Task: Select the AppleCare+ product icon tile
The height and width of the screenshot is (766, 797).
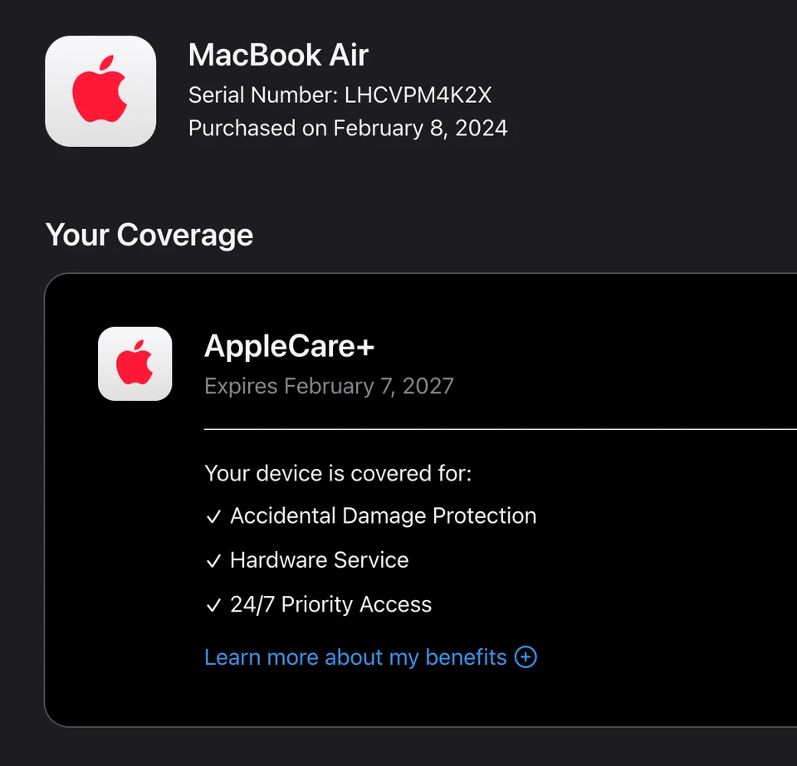Action: coord(134,363)
